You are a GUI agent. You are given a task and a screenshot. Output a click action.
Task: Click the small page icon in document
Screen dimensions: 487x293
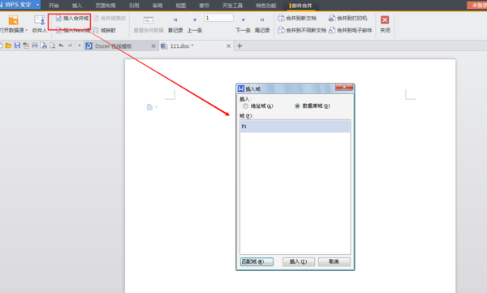[149, 107]
